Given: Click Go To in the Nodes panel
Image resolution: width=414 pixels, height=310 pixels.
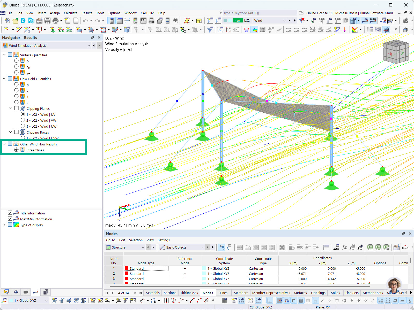Looking at the screenshot, I should click(x=110, y=240).
